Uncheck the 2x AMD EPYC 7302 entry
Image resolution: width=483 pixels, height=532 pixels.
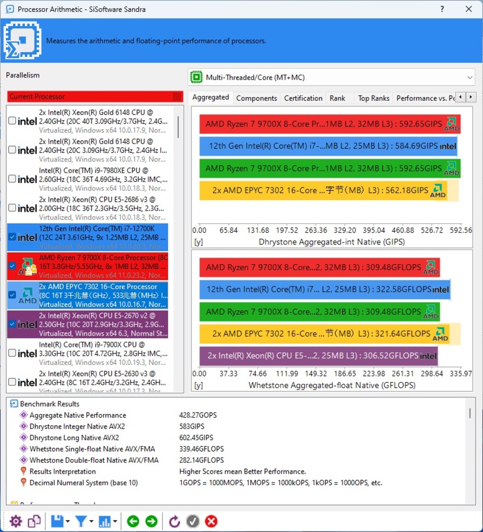coord(12,295)
